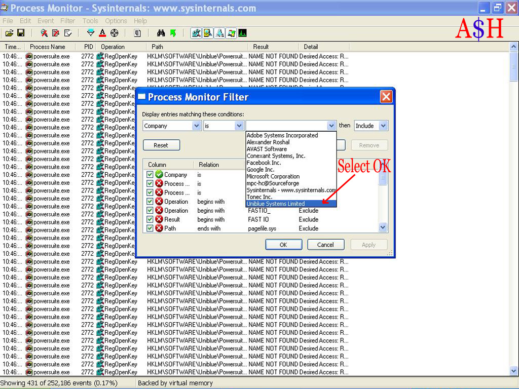Click the Clear display toolbar icon

[68, 33]
